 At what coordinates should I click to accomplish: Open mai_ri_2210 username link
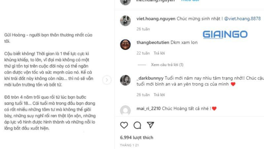[148, 108]
